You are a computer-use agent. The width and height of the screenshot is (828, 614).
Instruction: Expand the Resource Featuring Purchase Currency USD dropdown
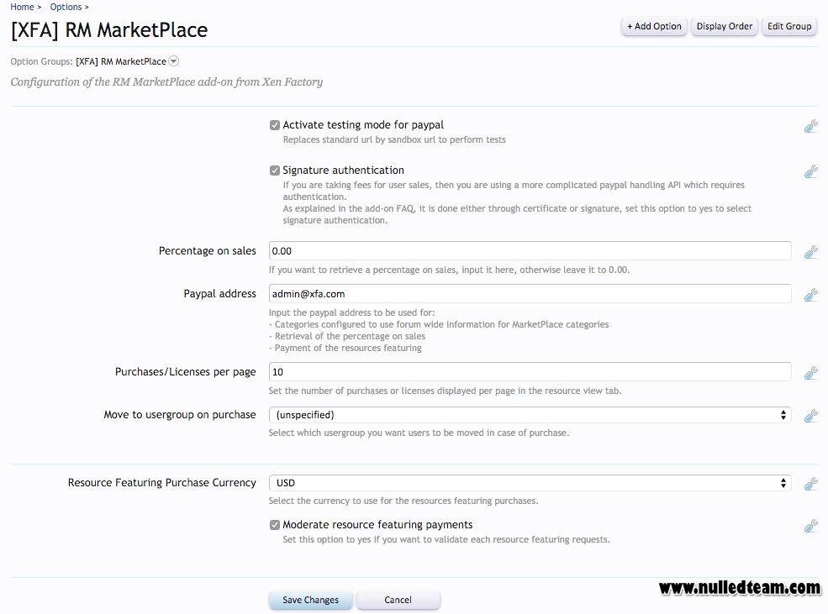click(530, 483)
